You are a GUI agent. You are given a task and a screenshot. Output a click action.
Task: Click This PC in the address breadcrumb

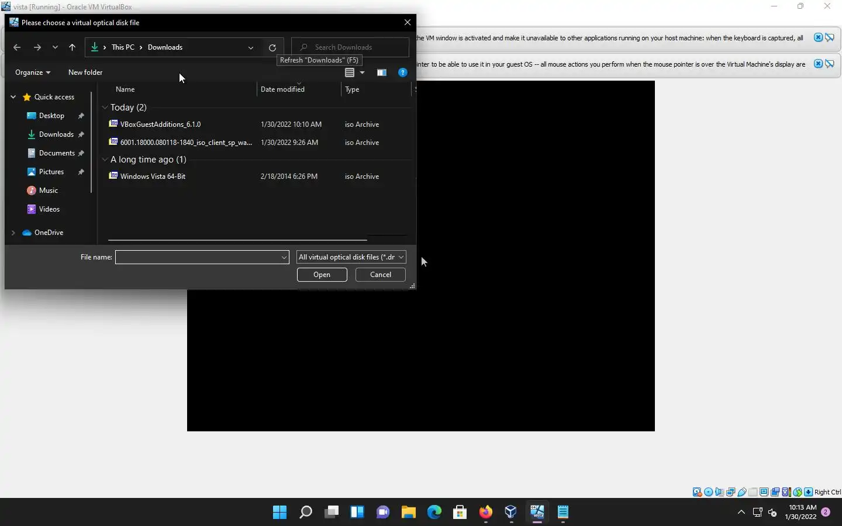coord(123,47)
